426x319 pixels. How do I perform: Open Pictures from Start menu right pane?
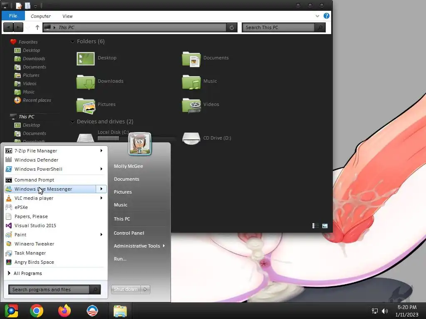(123, 192)
